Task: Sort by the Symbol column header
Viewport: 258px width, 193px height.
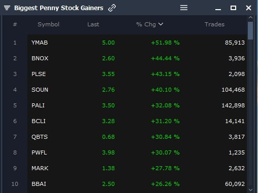Action: [48, 24]
